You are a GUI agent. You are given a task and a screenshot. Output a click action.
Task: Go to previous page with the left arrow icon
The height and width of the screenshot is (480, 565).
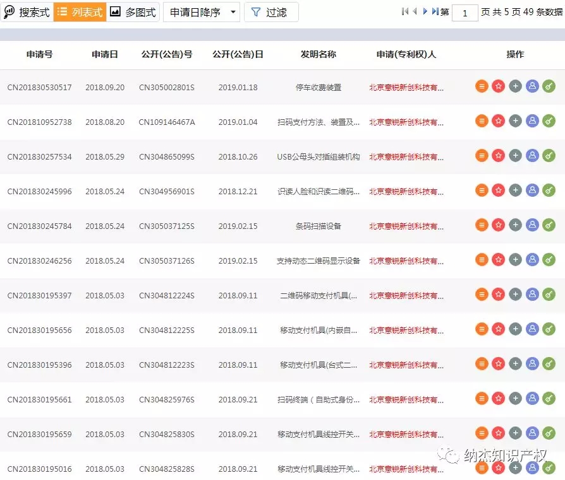414,11
